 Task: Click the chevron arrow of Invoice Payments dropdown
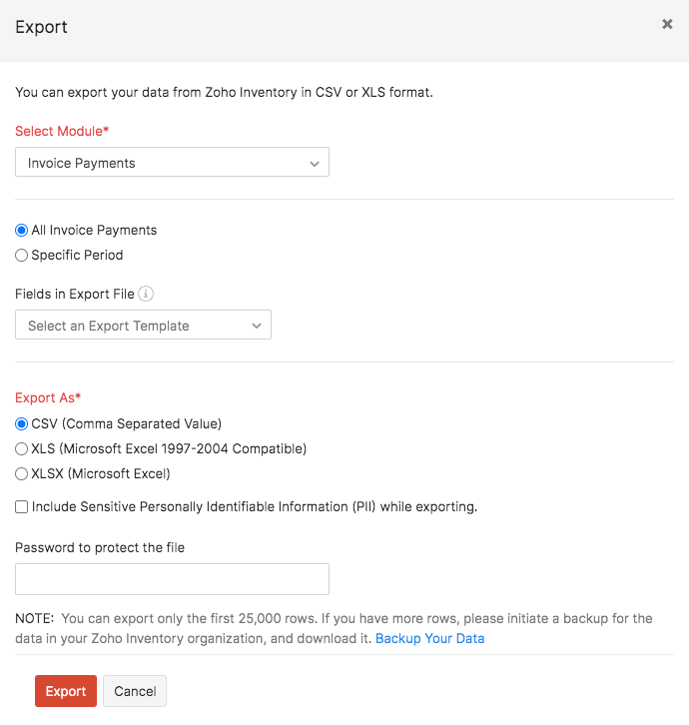(315, 163)
